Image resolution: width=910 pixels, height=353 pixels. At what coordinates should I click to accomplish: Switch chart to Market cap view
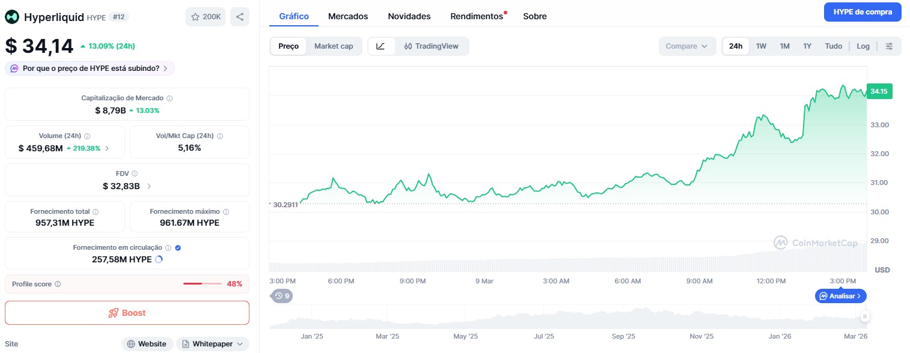pos(334,46)
